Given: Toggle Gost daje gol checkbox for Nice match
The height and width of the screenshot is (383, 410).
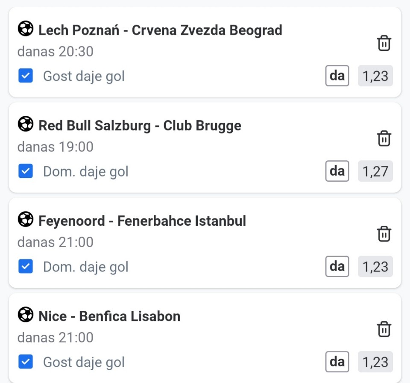Looking at the screenshot, I should pyautogui.click(x=26, y=362).
